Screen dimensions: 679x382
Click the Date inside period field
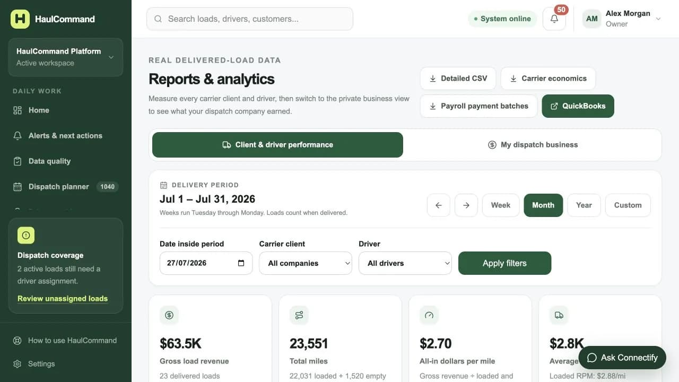click(206, 263)
